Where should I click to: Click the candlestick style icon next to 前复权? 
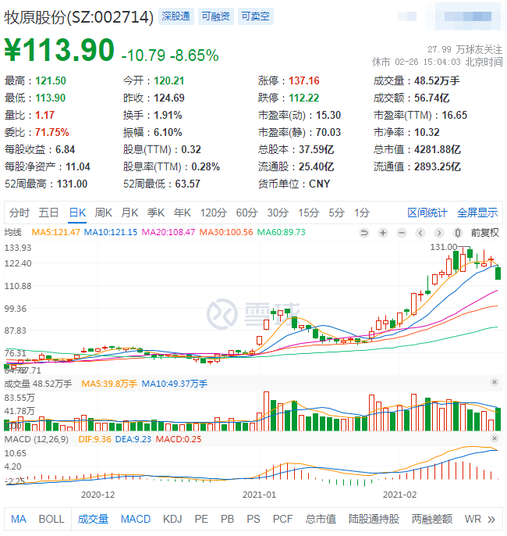coord(458,233)
